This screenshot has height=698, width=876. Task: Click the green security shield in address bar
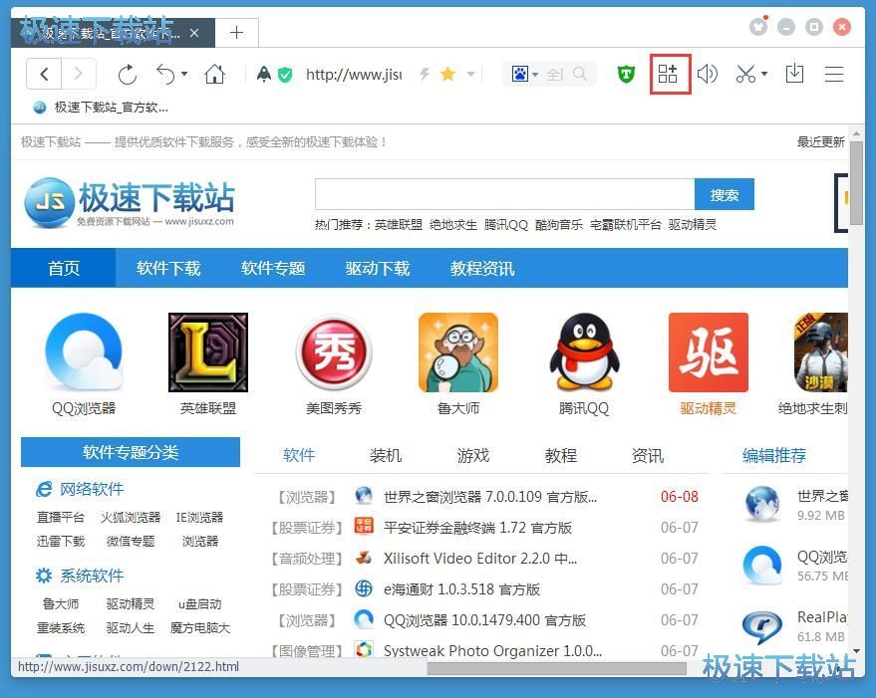pos(285,75)
